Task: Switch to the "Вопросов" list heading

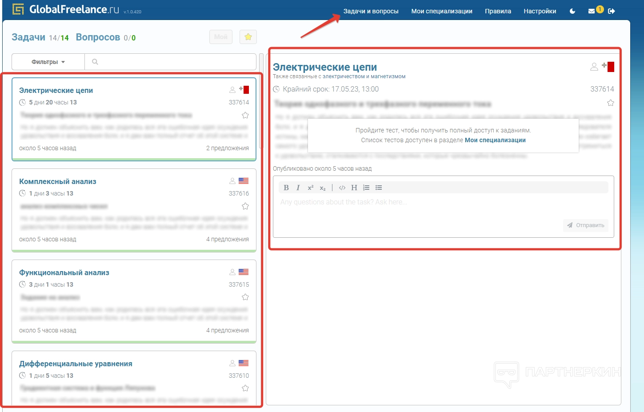Action: point(98,37)
